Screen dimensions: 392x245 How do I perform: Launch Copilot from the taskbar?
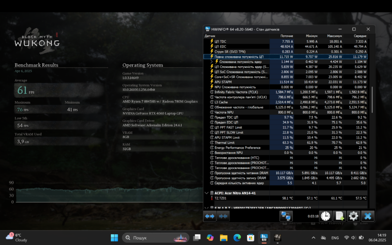[x=210, y=237]
